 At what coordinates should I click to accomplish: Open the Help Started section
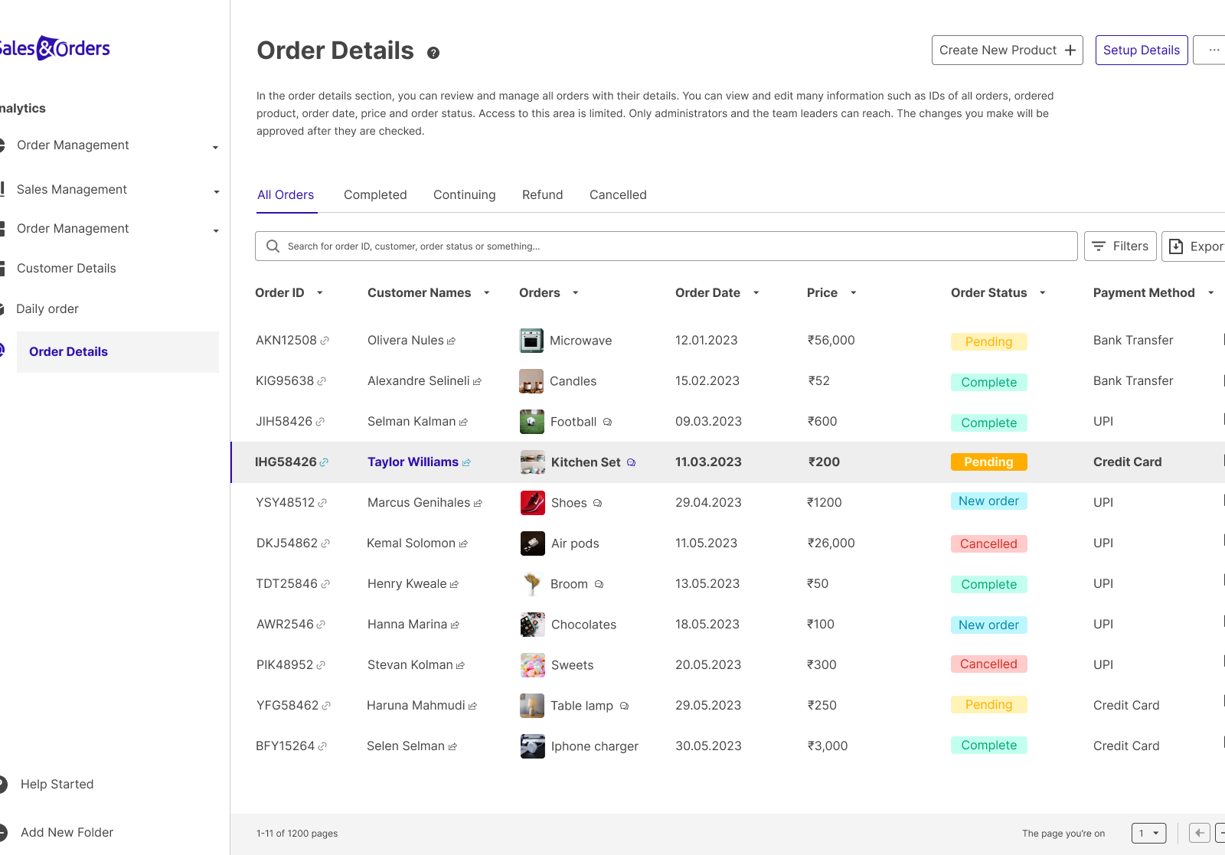coord(57,784)
